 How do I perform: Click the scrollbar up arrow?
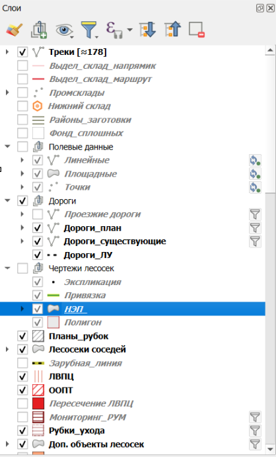coord(270,50)
